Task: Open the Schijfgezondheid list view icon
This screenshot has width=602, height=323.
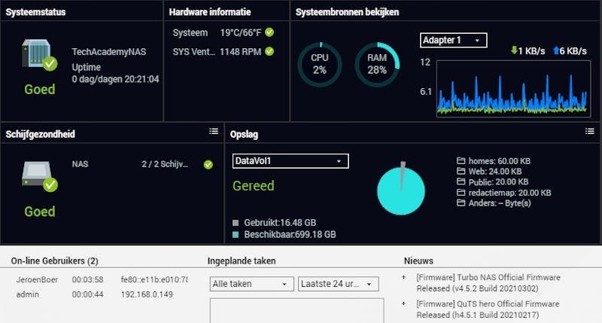Action: [x=214, y=131]
